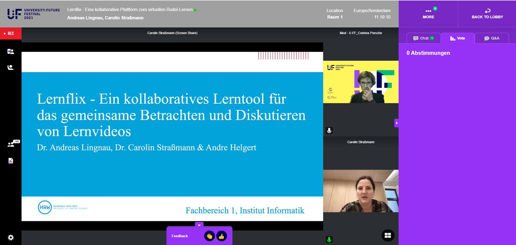
Task: Click the red REC recording indicator
Action: 11,33
